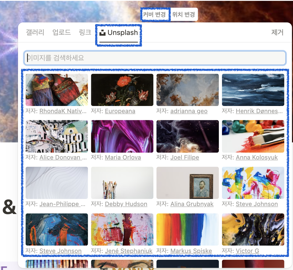Switch to the 업로드 tab
This screenshot has width=293, height=270.
pyautogui.click(x=62, y=32)
